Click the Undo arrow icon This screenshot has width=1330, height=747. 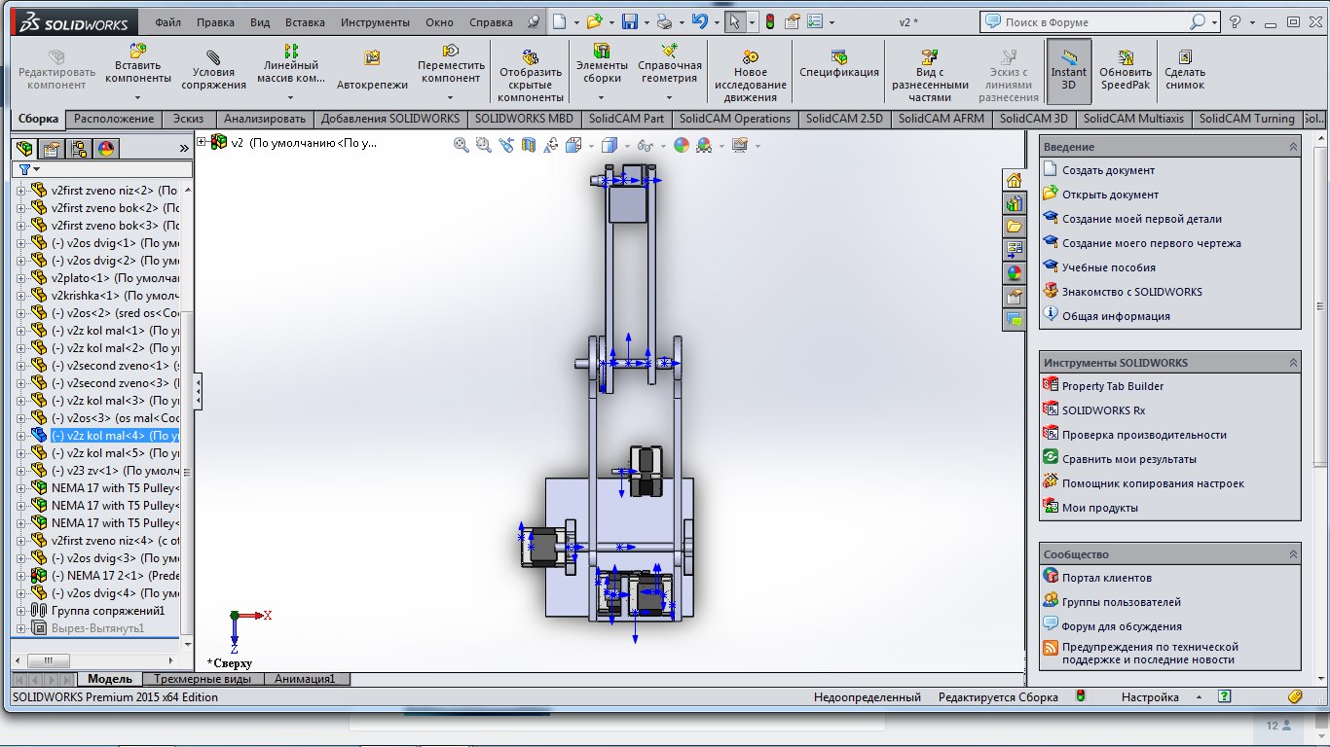pyautogui.click(x=698, y=21)
